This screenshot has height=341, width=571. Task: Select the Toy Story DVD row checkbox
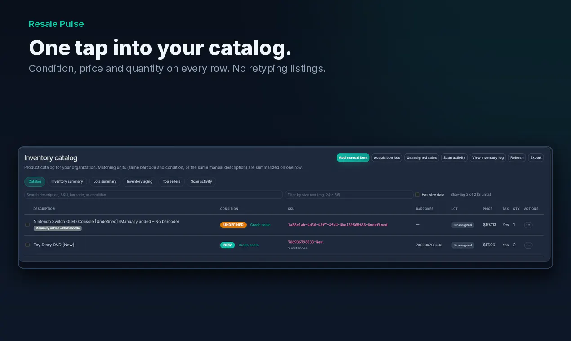pyautogui.click(x=27, y=245)
